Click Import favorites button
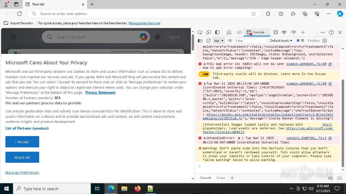 tap(18, 23)
